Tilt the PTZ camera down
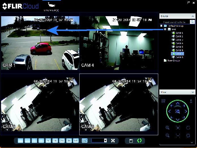The image size is (197, 148). pyautogui.click(x=178, y=120)
